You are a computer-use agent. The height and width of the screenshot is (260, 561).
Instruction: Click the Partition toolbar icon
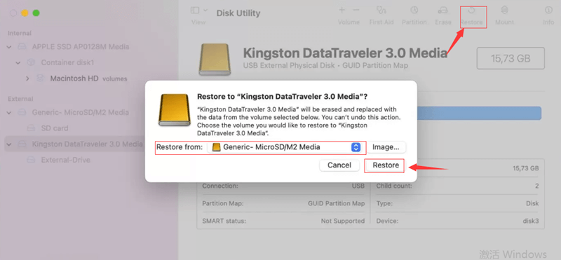click(x=414, y=10)
